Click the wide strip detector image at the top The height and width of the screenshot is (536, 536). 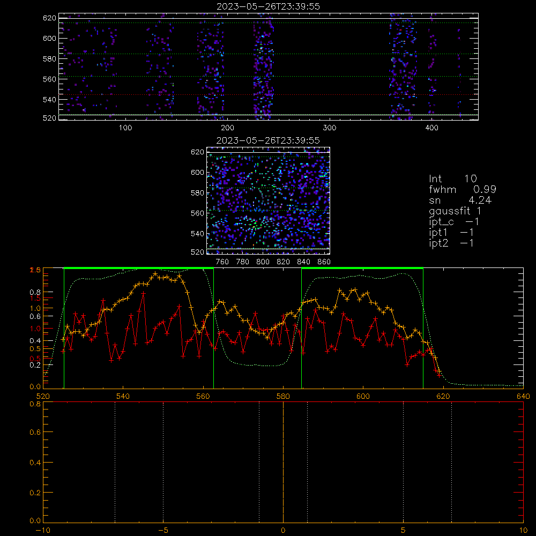click(269, 66)
